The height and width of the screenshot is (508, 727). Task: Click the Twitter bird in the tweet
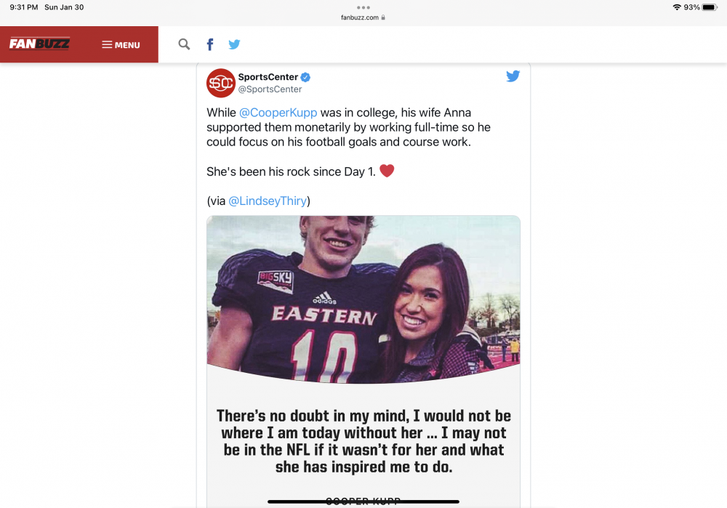(x=513, y=76)
